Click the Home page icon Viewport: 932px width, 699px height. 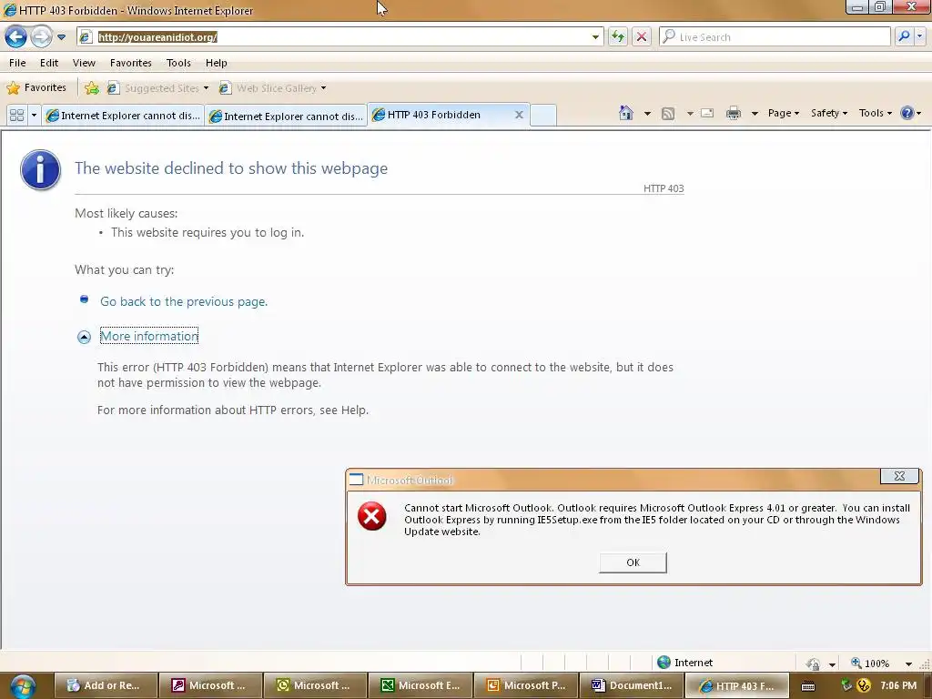(x=626, y=113)
